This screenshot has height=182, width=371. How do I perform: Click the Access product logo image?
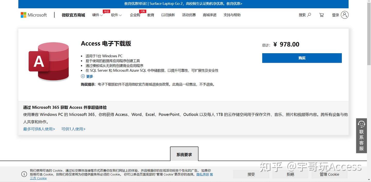click(x=49, y=61)
